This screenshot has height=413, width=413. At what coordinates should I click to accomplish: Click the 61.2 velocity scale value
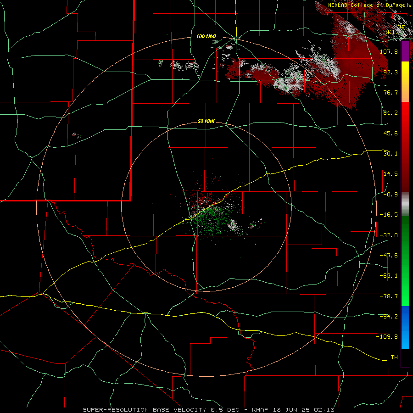pos(391,113)
